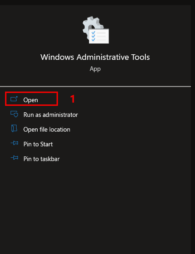Click the red number 1 annotation
Screen dimensions: 195x254
click(x=73, y=99)
